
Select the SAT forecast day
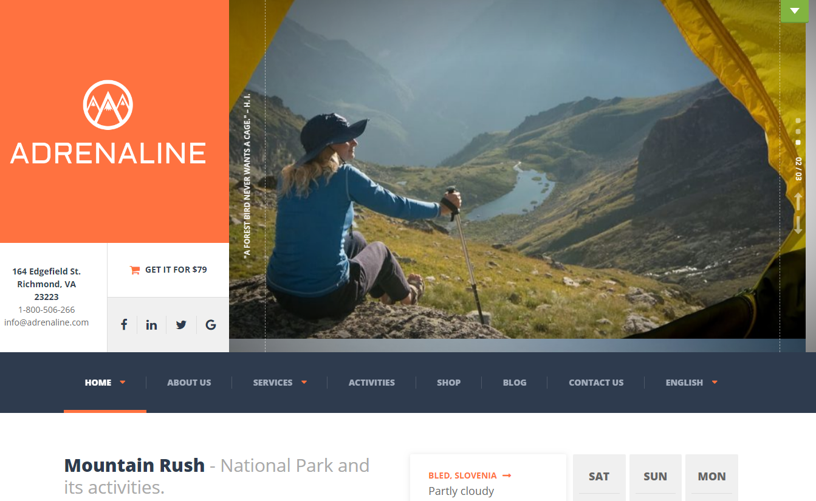pos(599,477)
